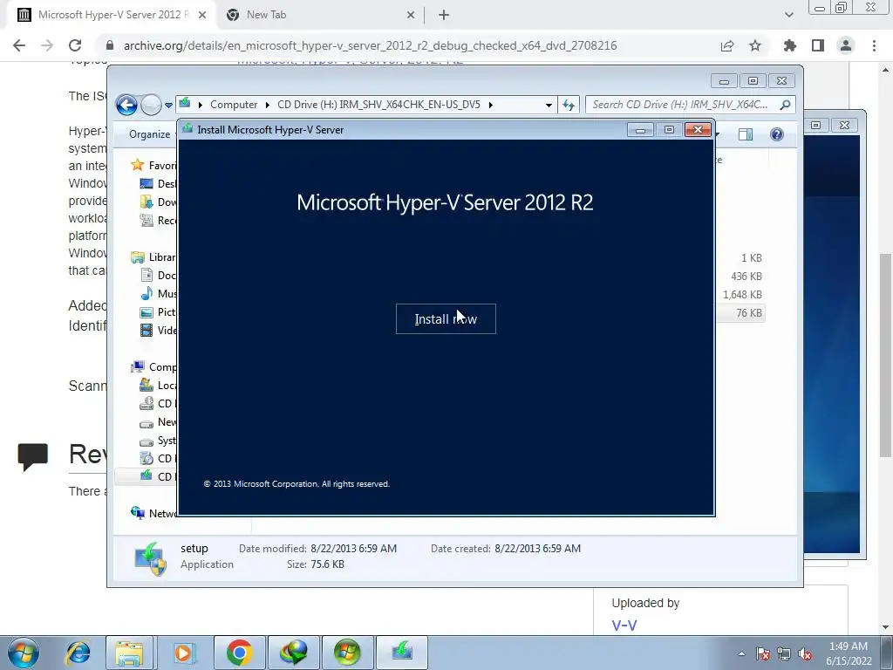This screenshot has height=670, width=893.
Task: Select Recent Places icon in Favorites
Action: click(147, 220)
